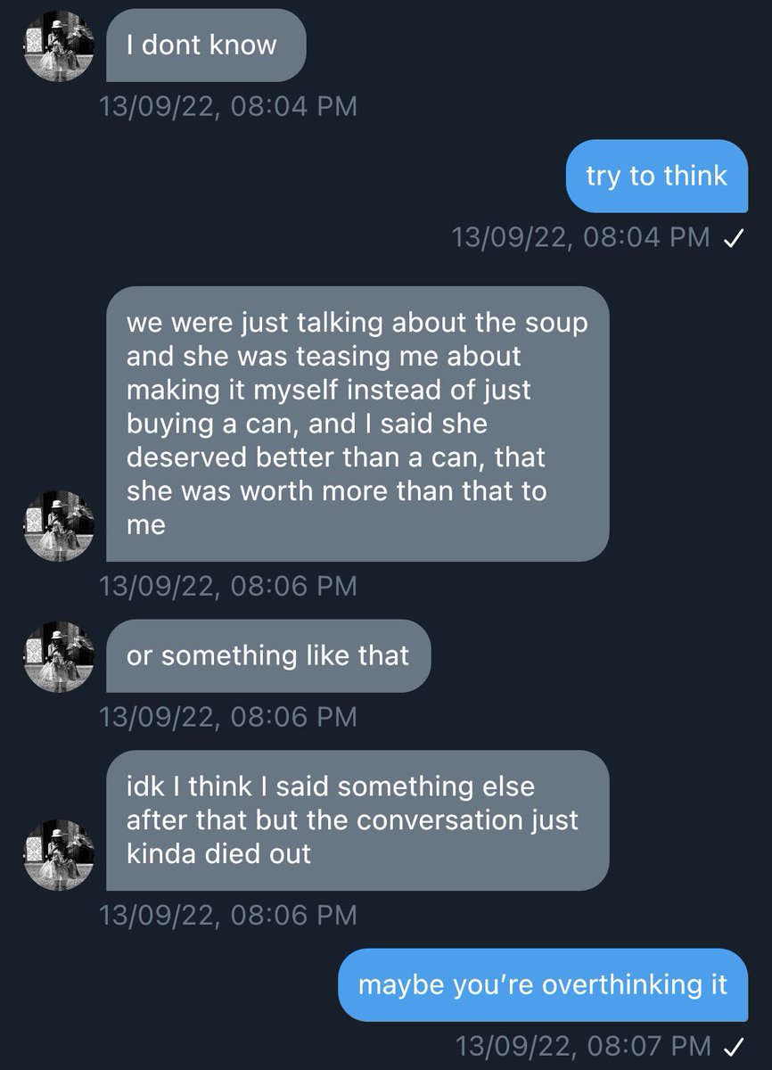
Task: Tap 08:06 PM timestamp below the soup message
Action: tap(228, 587)
